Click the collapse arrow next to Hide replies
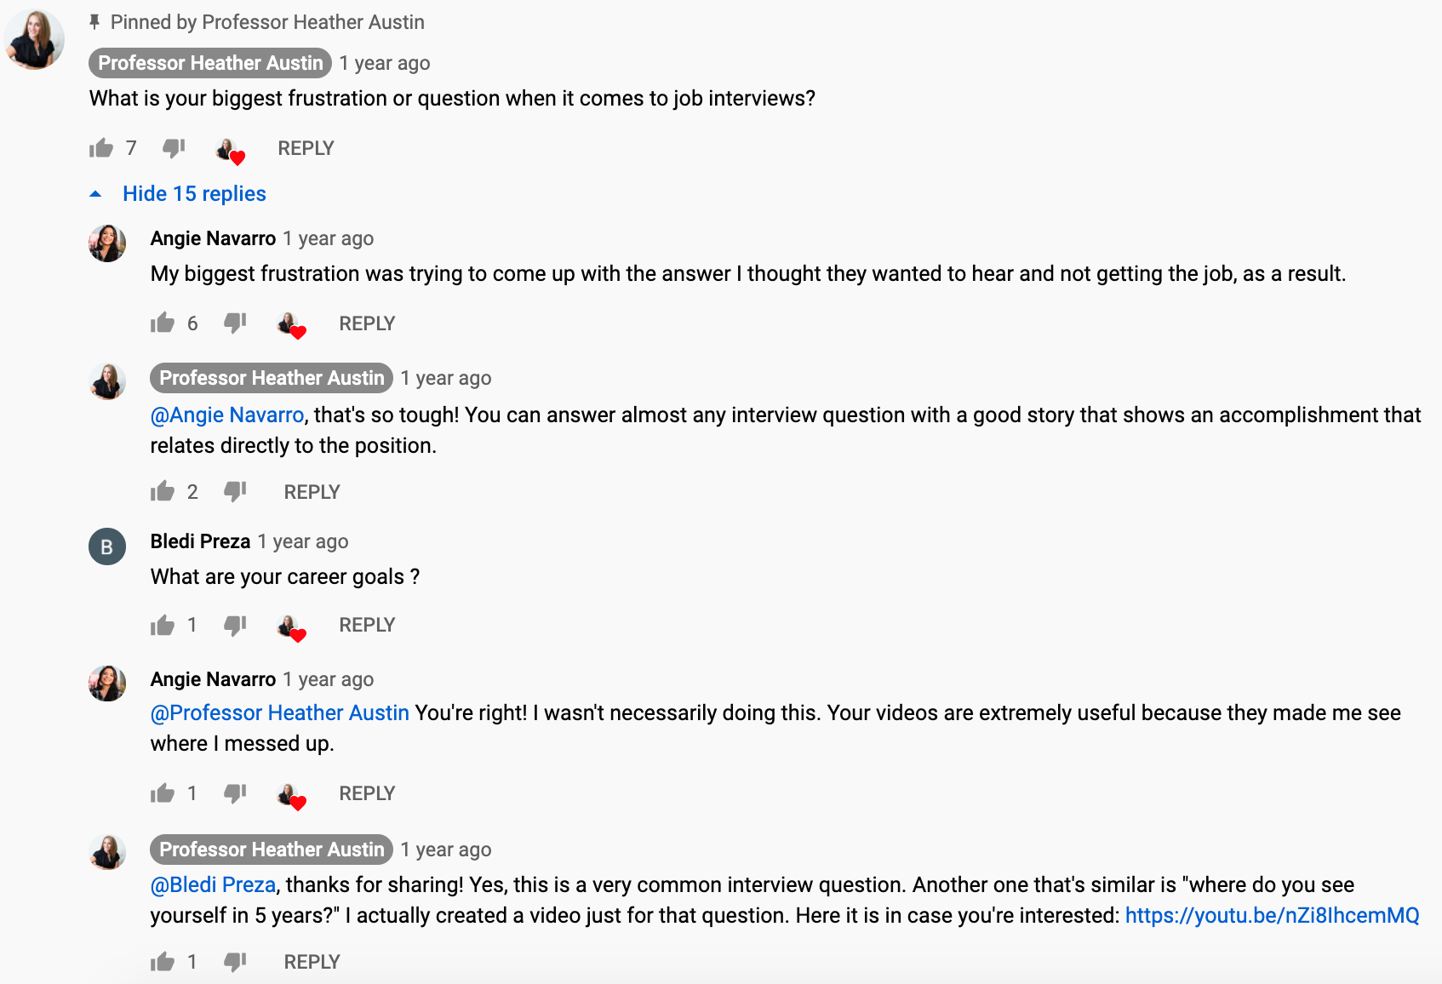Viewport: 1442px width, 984px height. coord(95,192)
